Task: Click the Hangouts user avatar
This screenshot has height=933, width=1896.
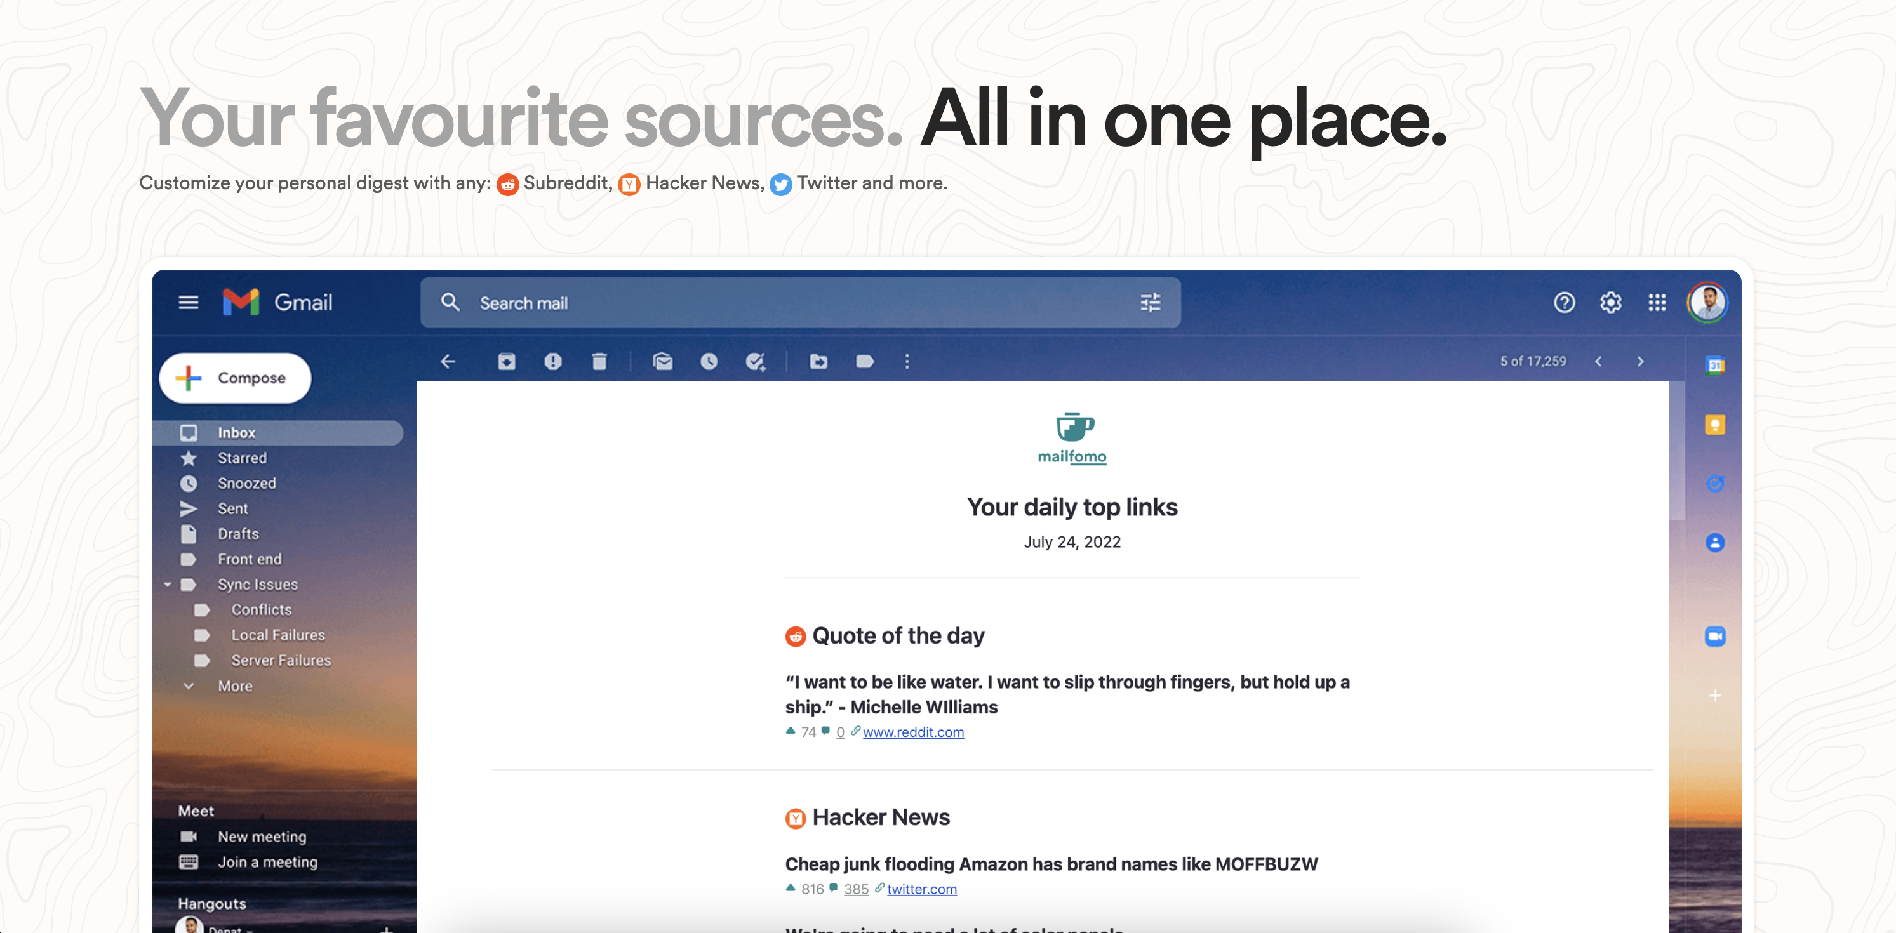Action: click(190, 925)
